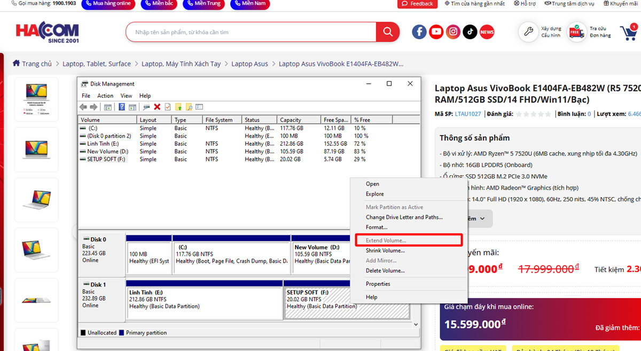
Task: Select the Help toolbar icon in Disk Management
Action: pos(121,106)
